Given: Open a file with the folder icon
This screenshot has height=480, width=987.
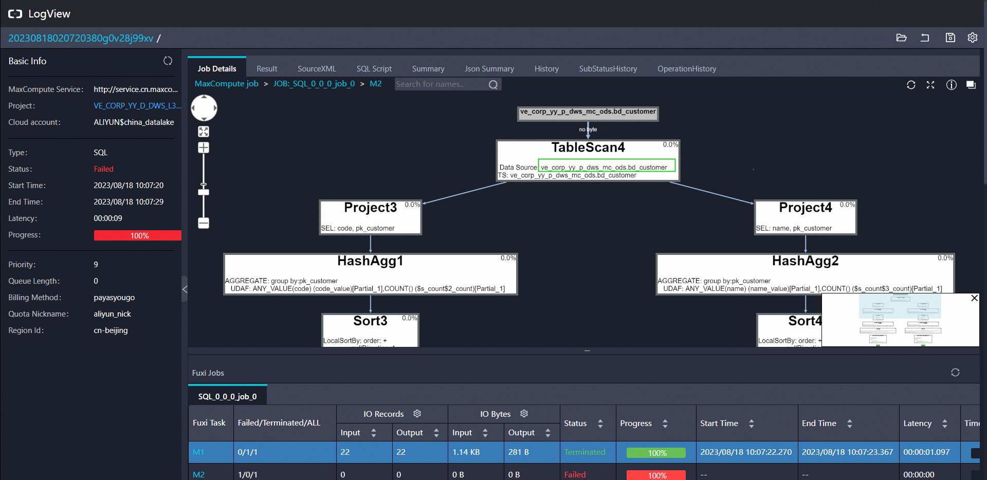Looking at the screenshot, I should point(901,38).
